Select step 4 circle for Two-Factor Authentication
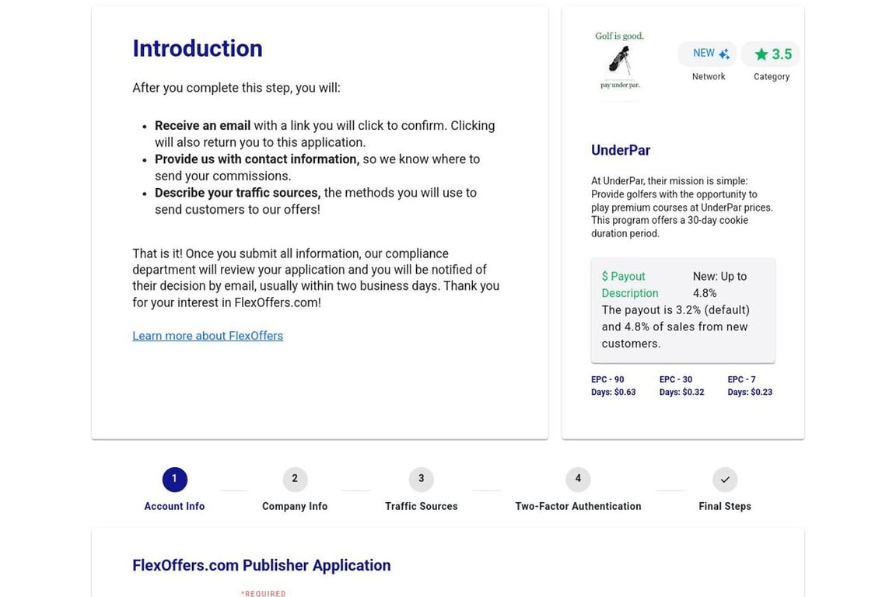The height and width of the screenshot is (597, 896). tap(578, 480)
